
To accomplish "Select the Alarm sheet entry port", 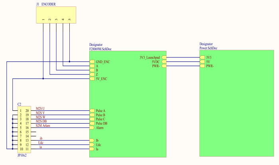I will pos(92,128).
